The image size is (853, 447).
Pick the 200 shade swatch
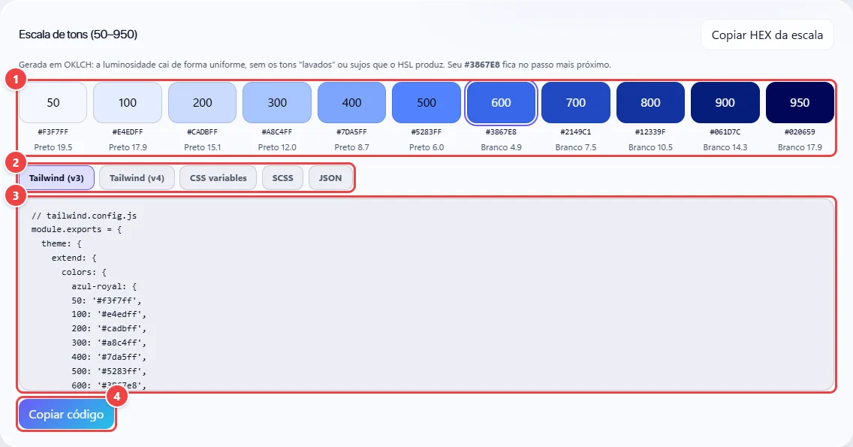click(203, 102)
